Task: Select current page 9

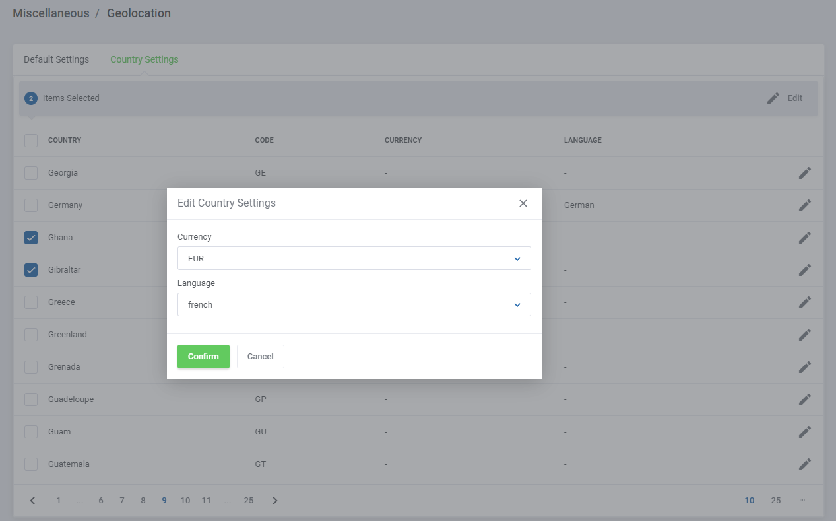Action: click(164, 501)
